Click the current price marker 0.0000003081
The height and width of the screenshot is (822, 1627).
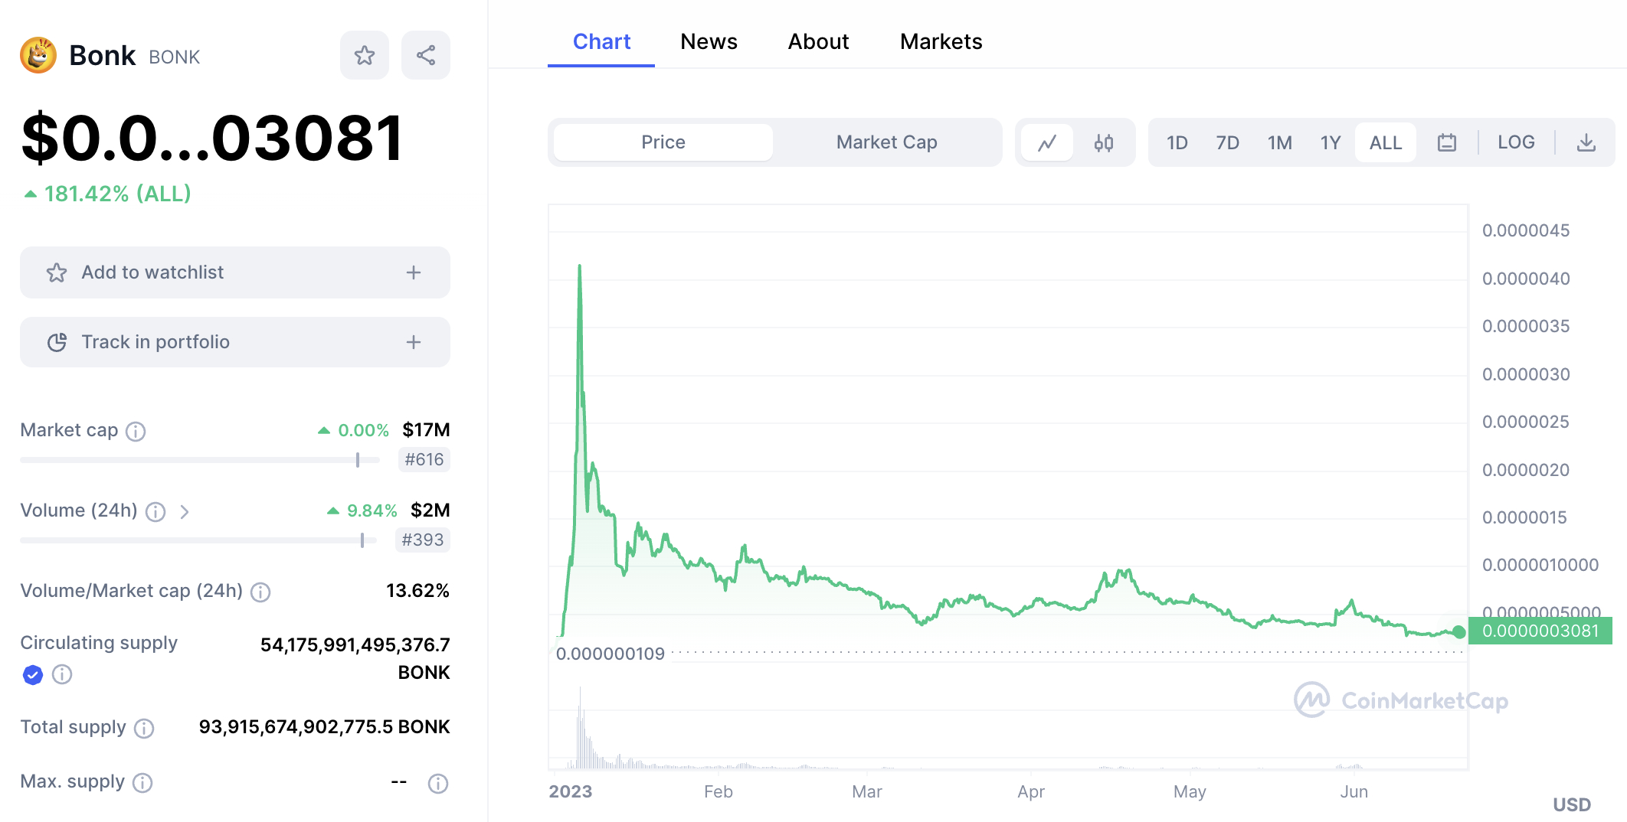tap(1540, 631)
